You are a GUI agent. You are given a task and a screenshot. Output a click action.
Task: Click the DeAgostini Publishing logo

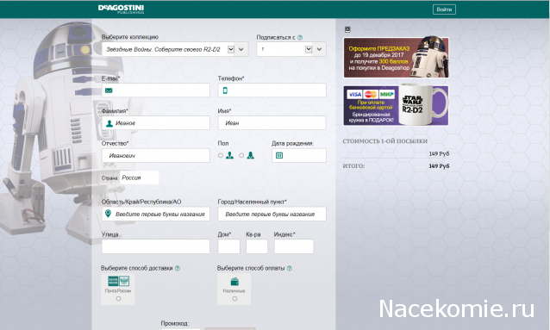(x=121, y=9)
